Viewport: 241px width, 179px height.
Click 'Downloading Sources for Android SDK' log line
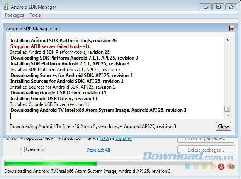point(71,75)
